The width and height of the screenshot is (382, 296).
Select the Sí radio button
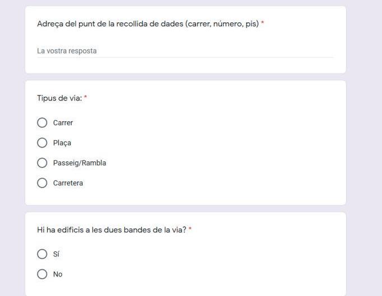[x=42, y=254]
